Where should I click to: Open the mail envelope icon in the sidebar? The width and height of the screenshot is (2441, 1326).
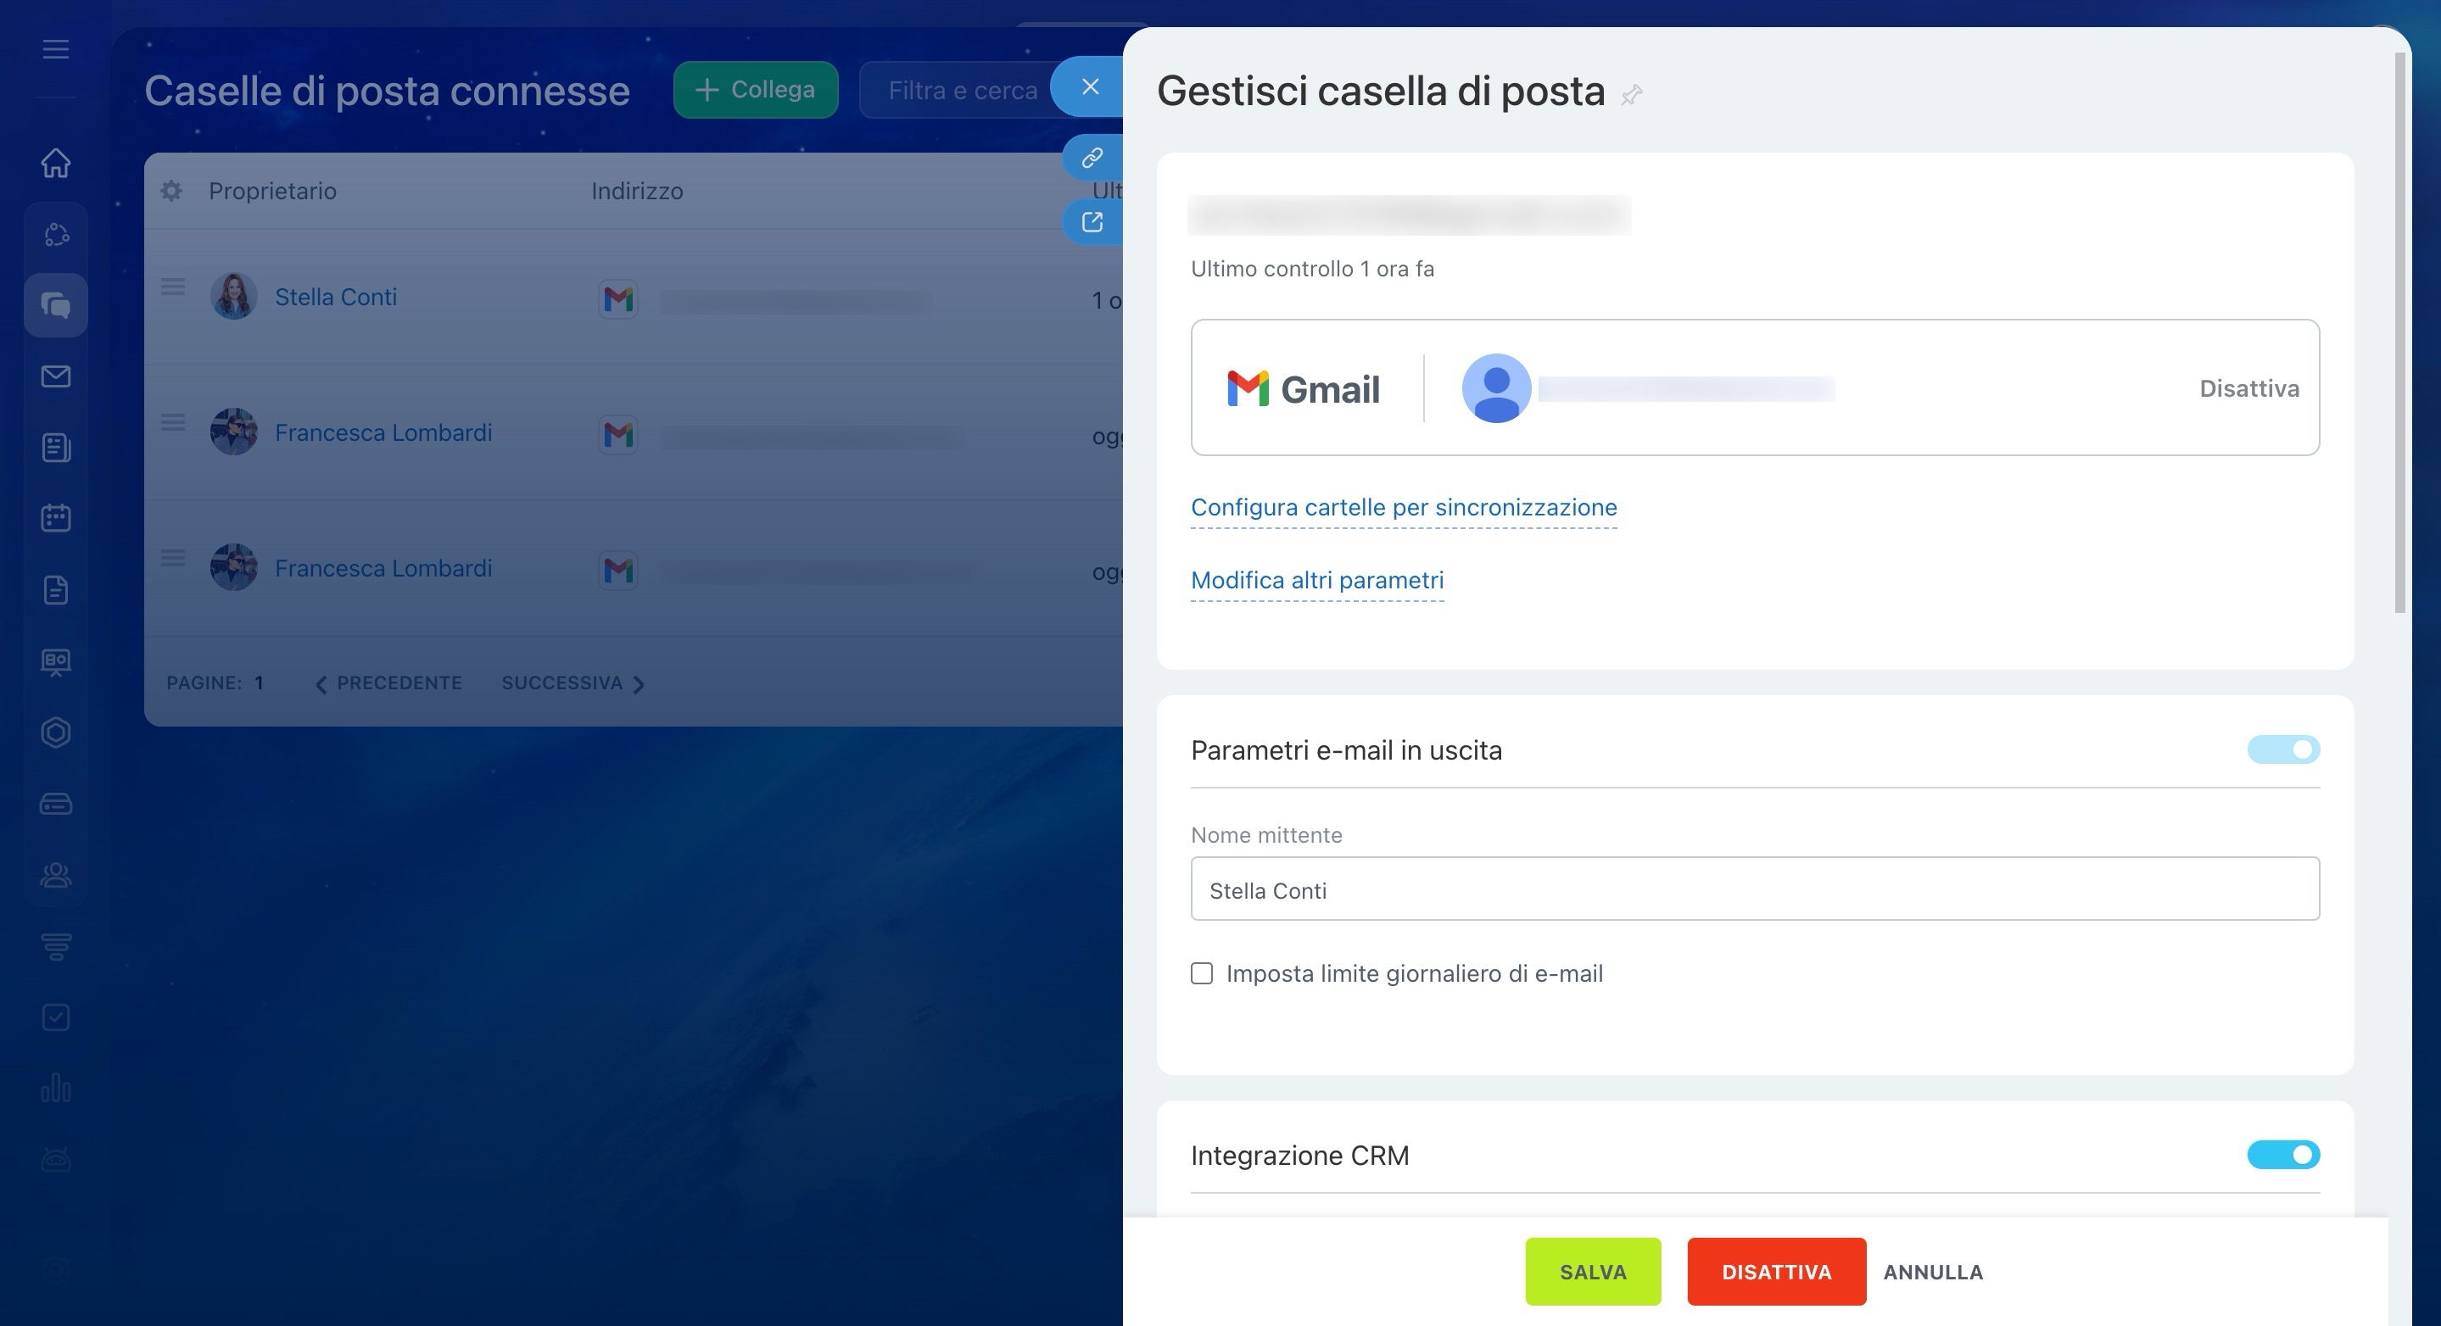56,377
